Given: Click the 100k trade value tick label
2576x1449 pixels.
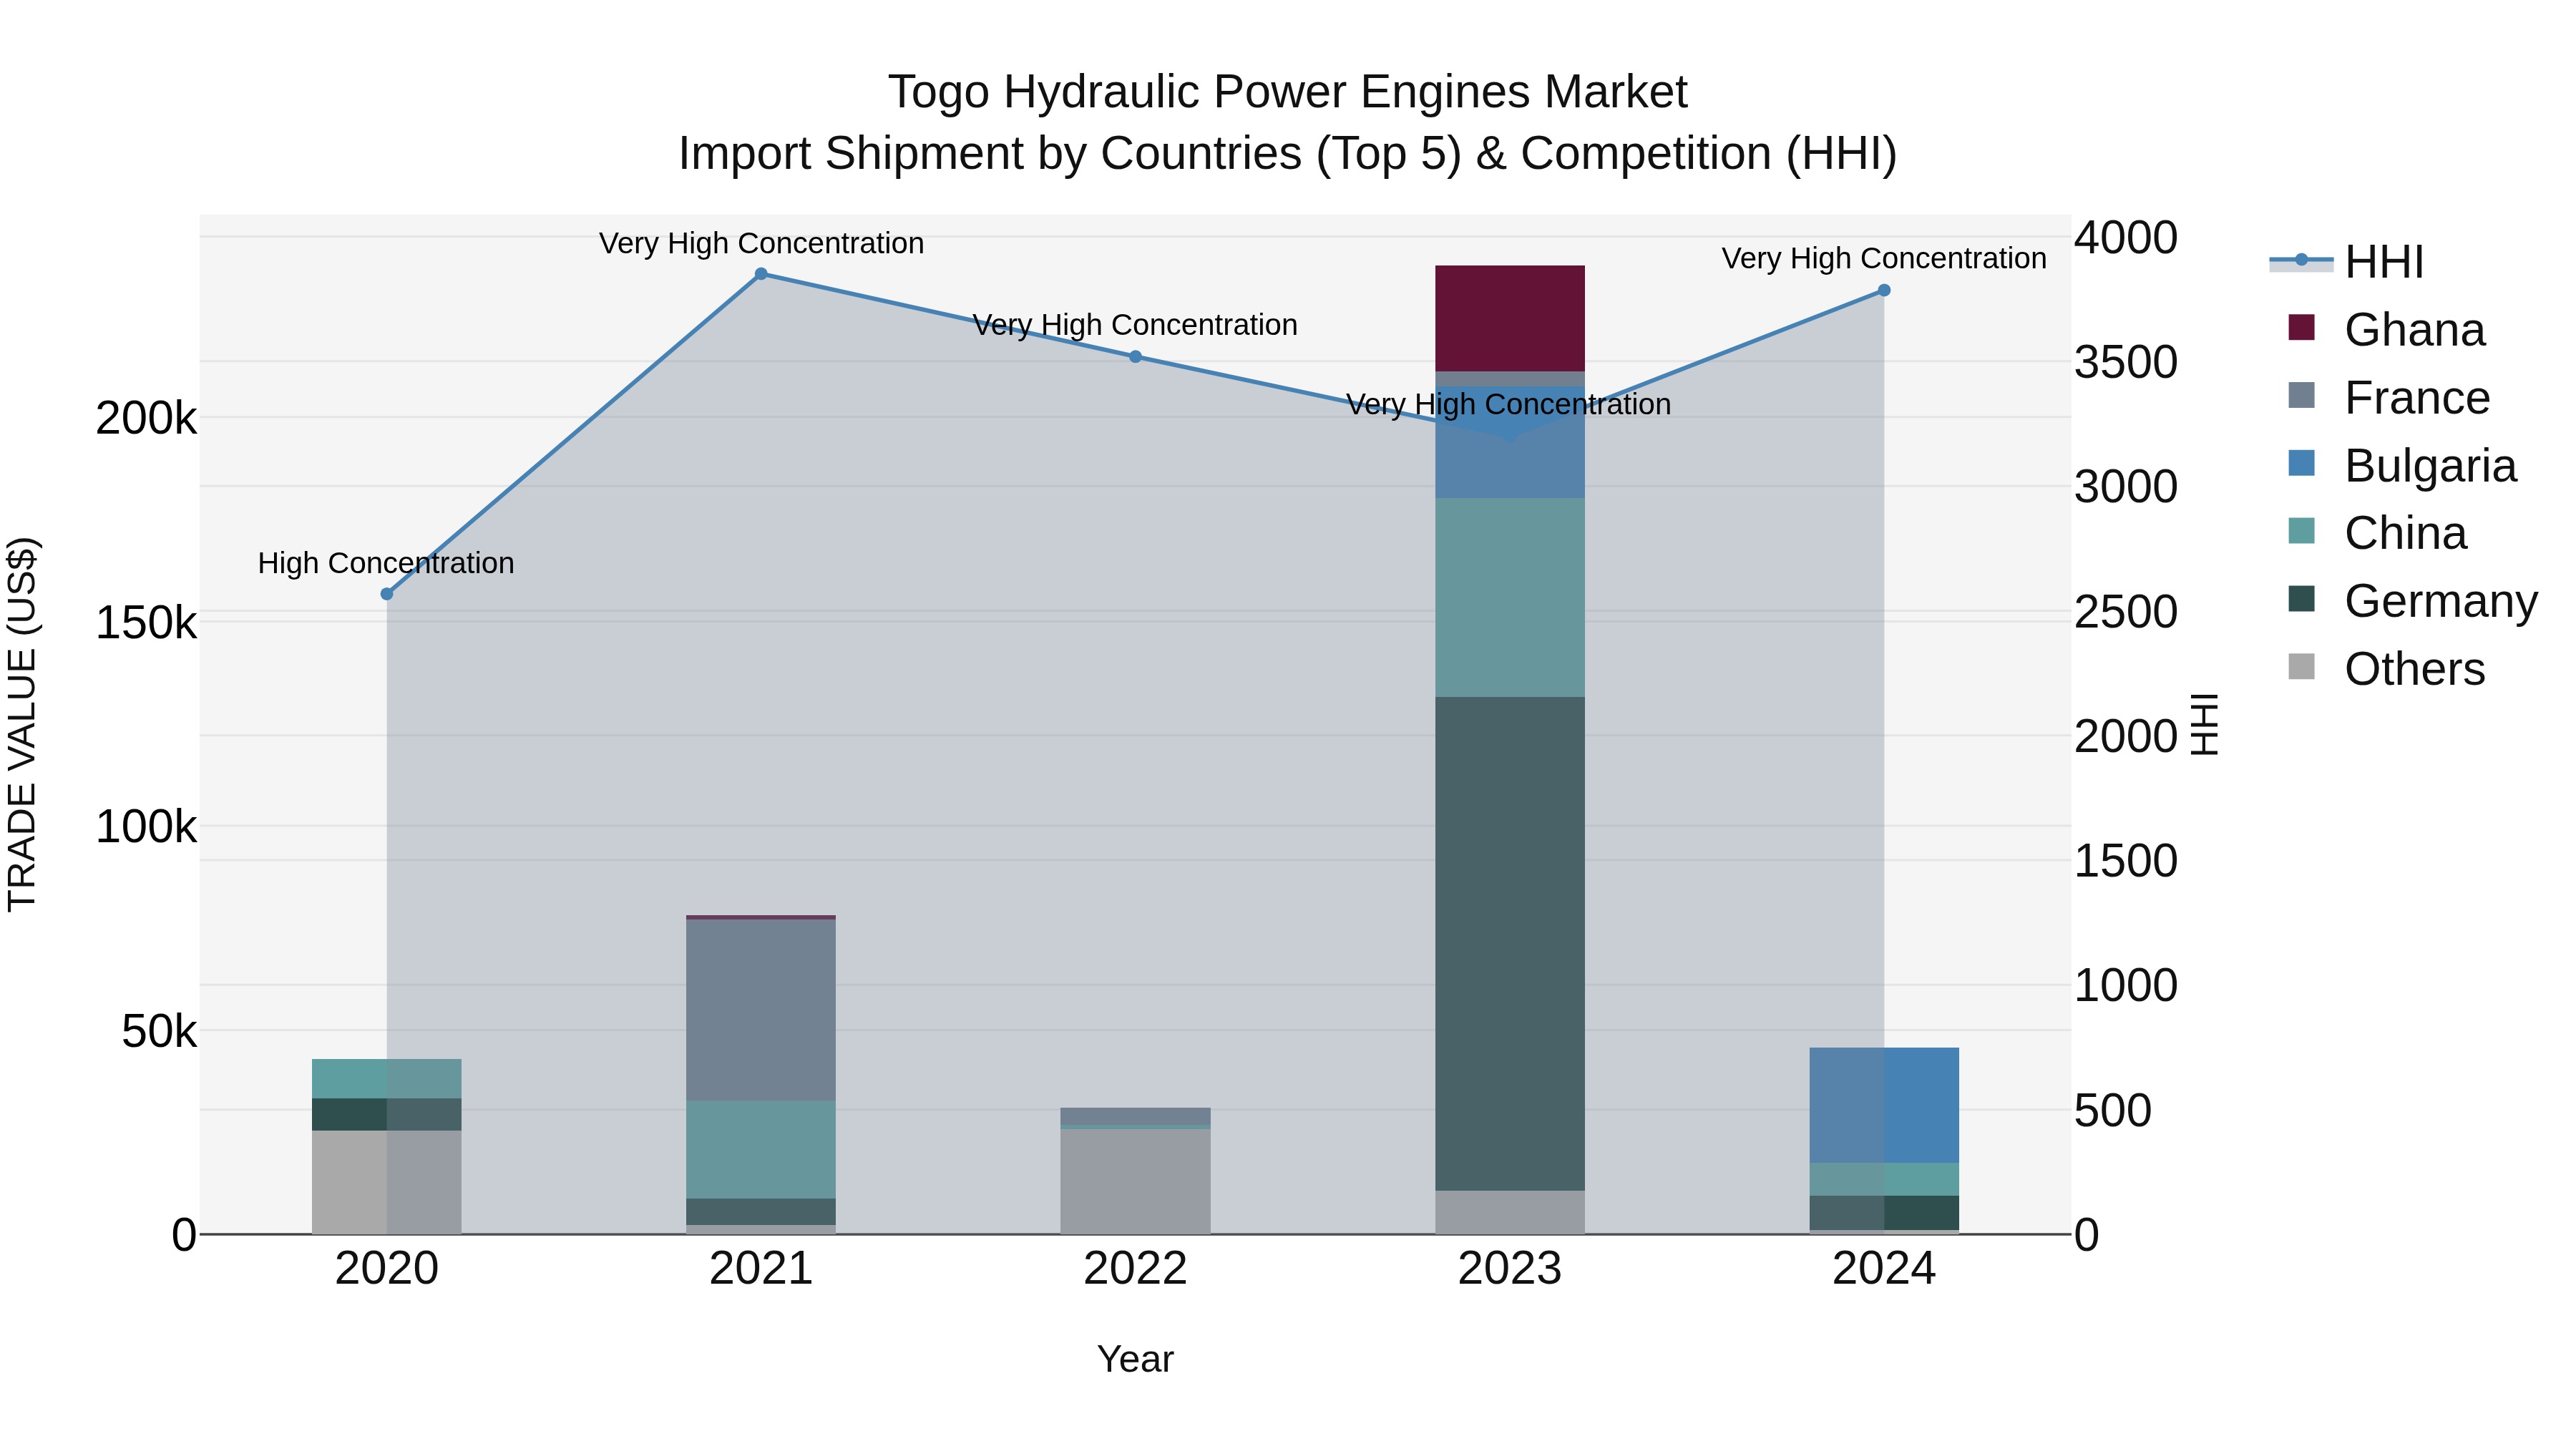Looking at the screenshot, I should coord(147,827).
